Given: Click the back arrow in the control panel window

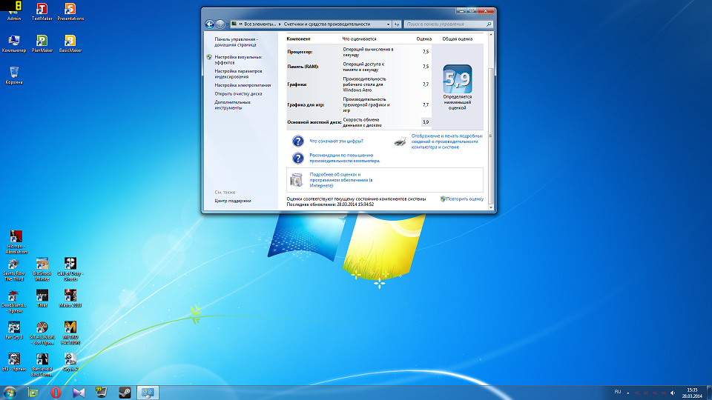Looking at the screenshot, I should [x=209, y=24].
